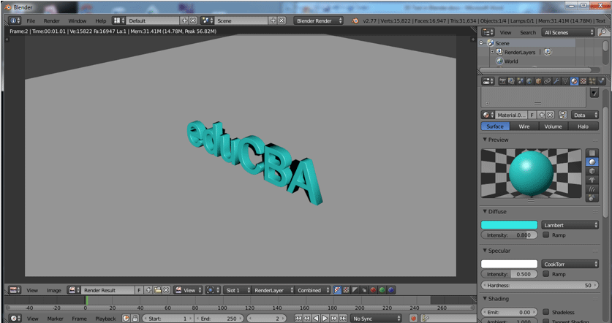The height and width of the screenshot is (323, 612).
Task: Enable the Specular Ramp checkbox
Action: 546,274
